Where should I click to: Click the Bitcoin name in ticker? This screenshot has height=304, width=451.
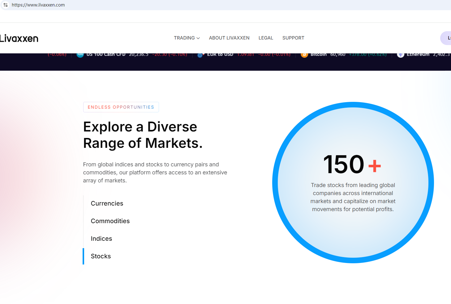[x=319, y=55]
